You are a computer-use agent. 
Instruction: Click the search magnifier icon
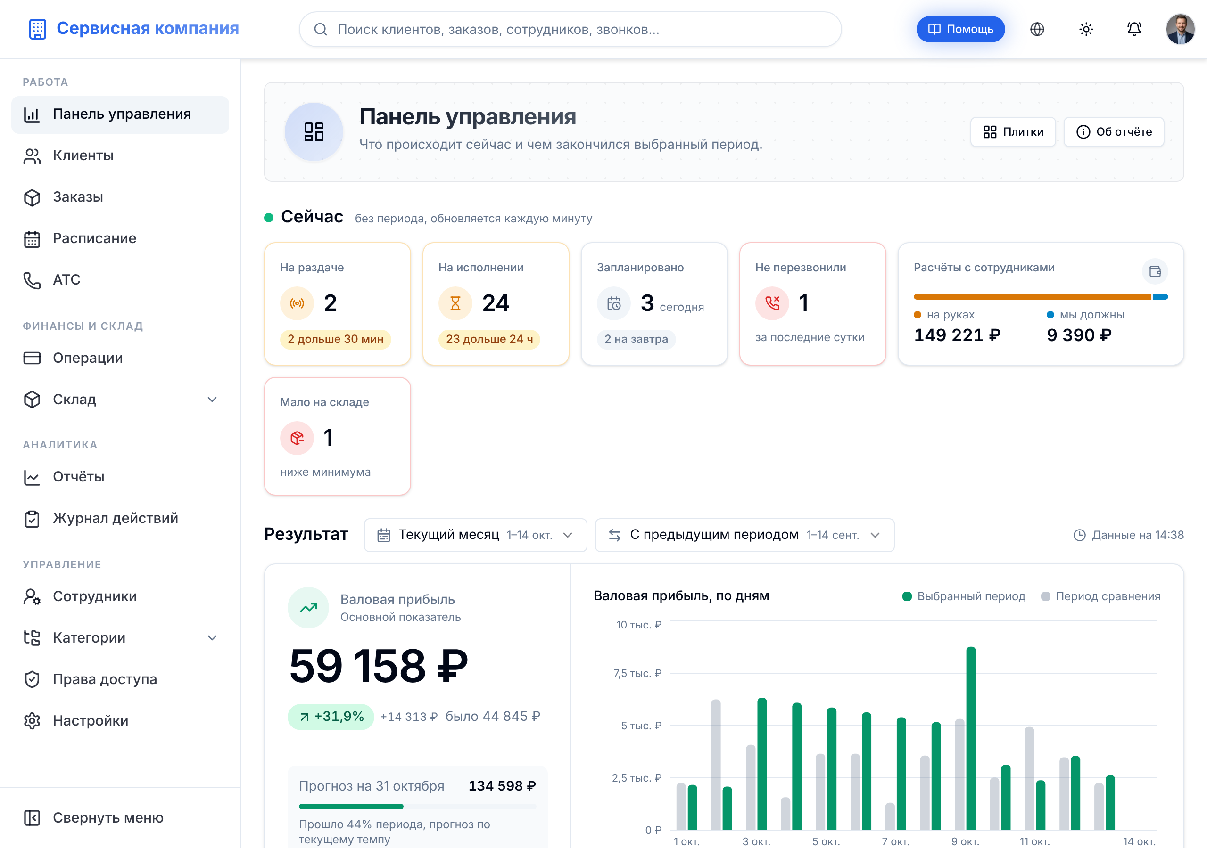[320, 29]
